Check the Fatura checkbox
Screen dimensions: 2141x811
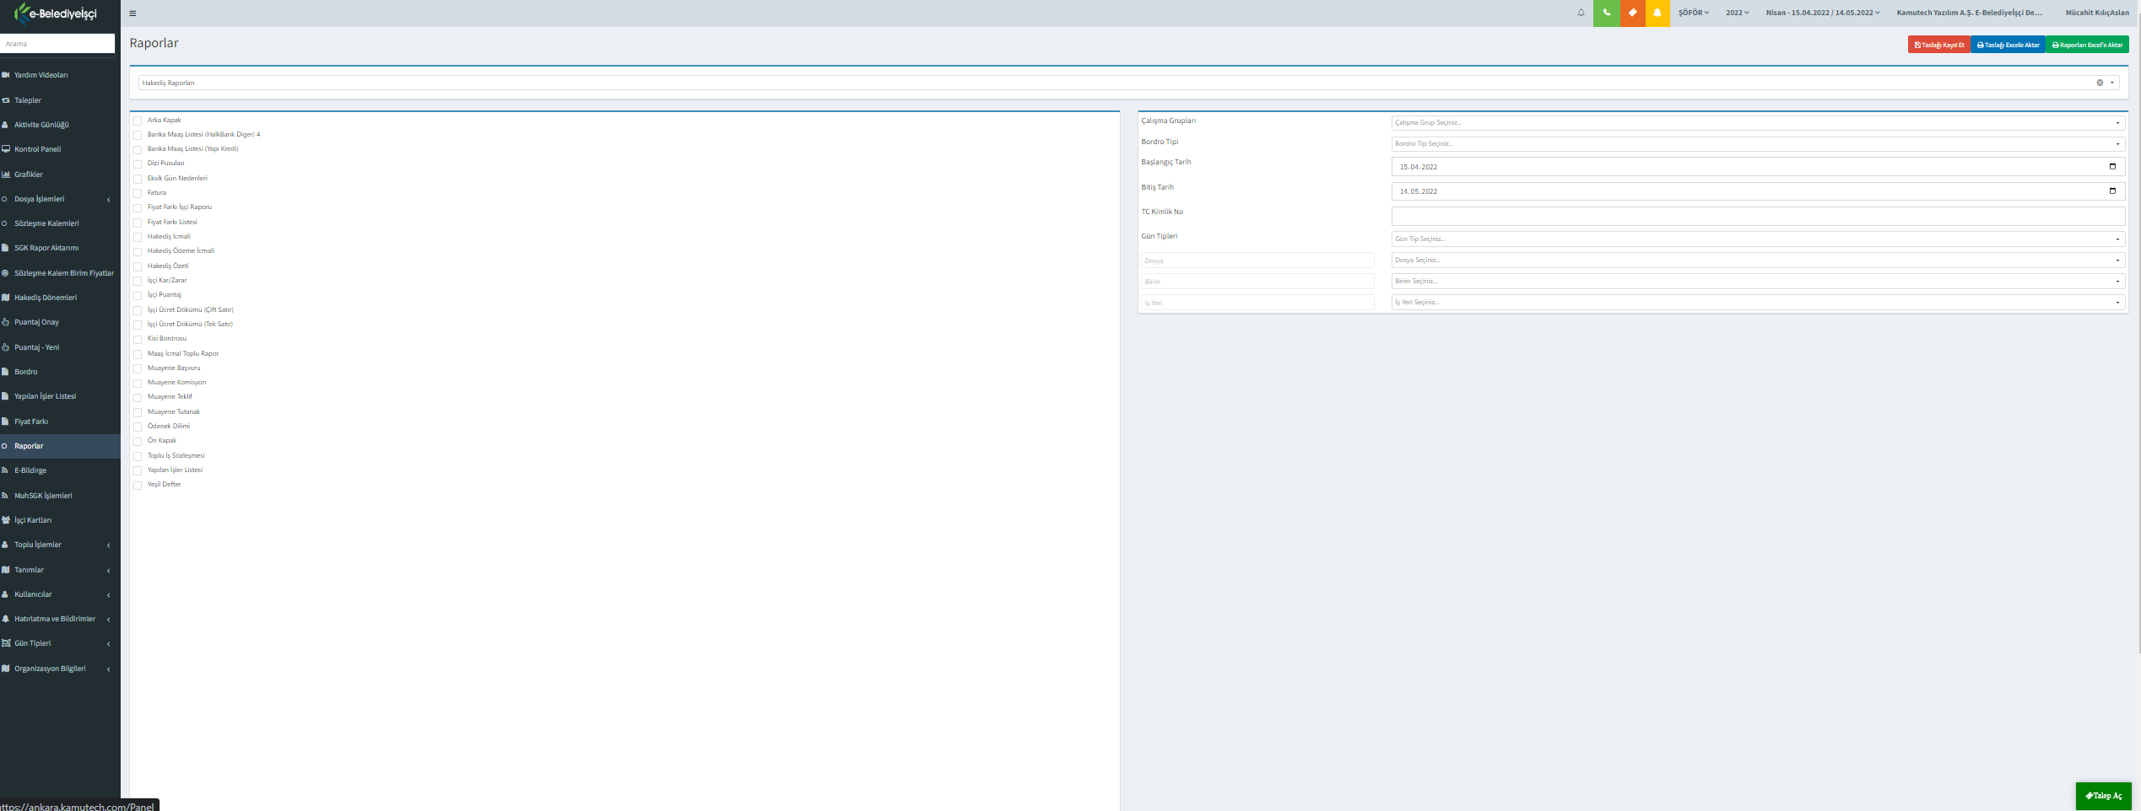click(x=138, y=193)
